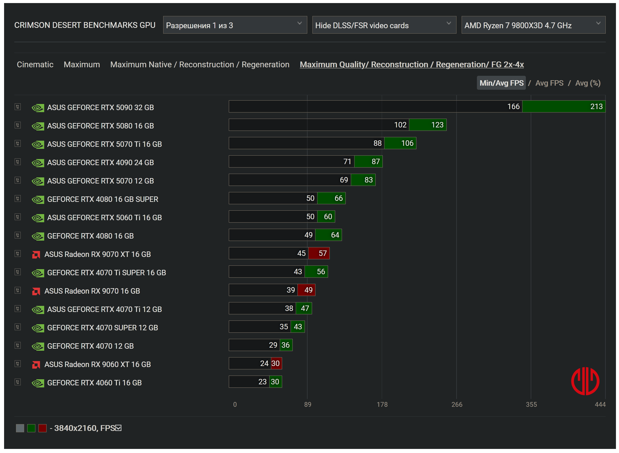
Task: Switch chart to Avg FPS view
Action: point(549,83)
